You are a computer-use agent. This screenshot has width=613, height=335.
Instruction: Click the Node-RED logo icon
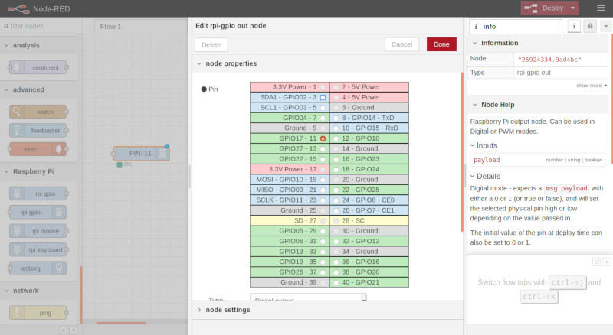coord(18,9)
